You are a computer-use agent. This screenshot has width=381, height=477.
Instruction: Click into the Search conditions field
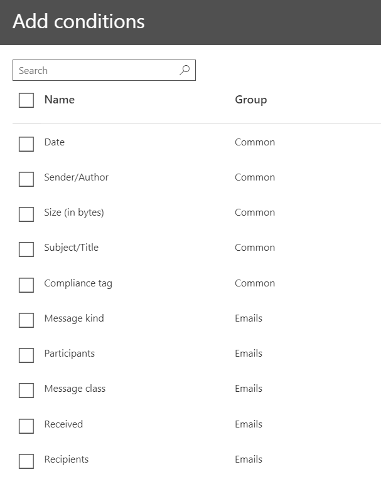(94, 70)
